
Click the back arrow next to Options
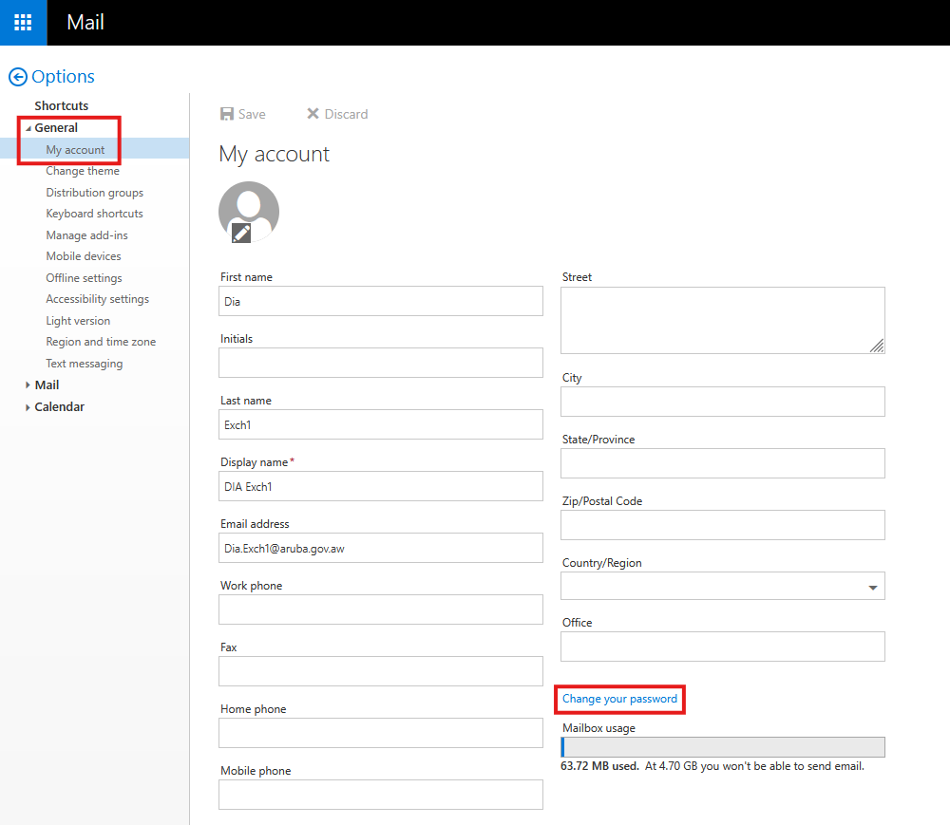coord(17,78)
